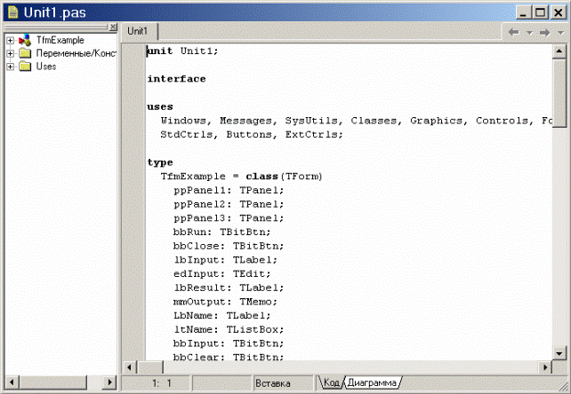Click the 'interface' keyword in code
This screenshot has height=394, width=571.
pyautogui.click(x=176, y=79)
